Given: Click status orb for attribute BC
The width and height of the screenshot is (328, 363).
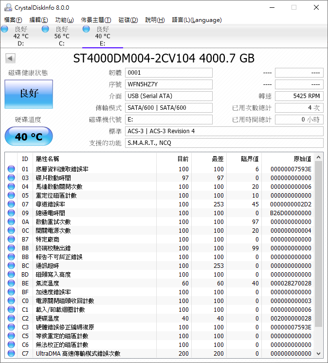Looking at the screenshot, I should pyautogui.click(x=11, y=266).
